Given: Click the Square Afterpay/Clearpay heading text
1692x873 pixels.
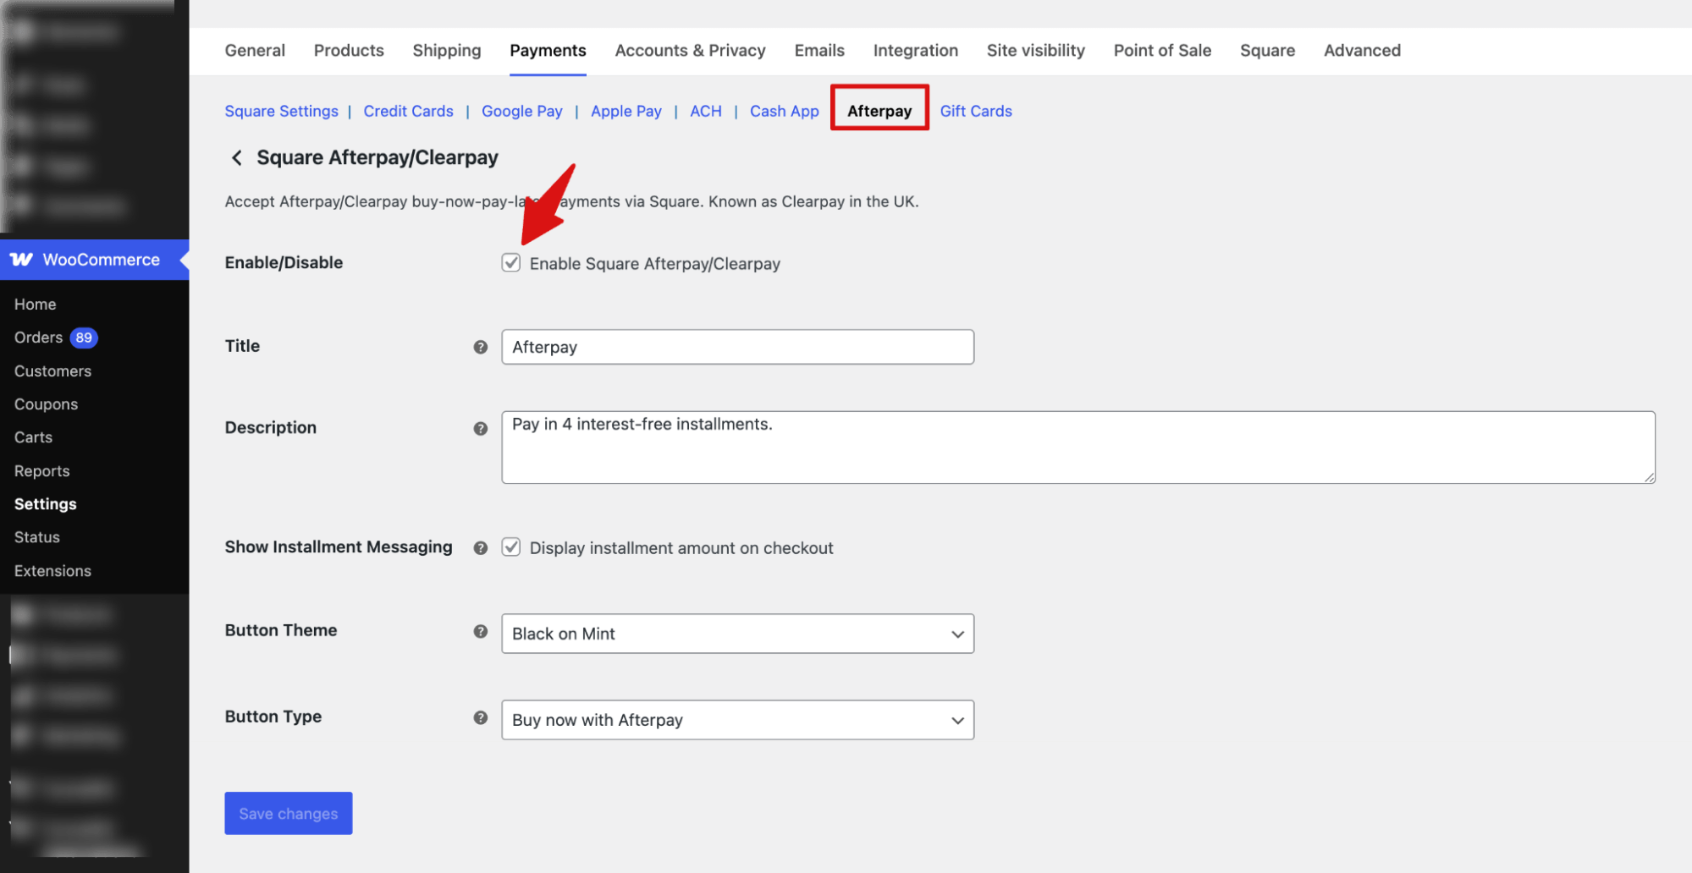Looking at the screenshot, I should (x=378, y=157).
